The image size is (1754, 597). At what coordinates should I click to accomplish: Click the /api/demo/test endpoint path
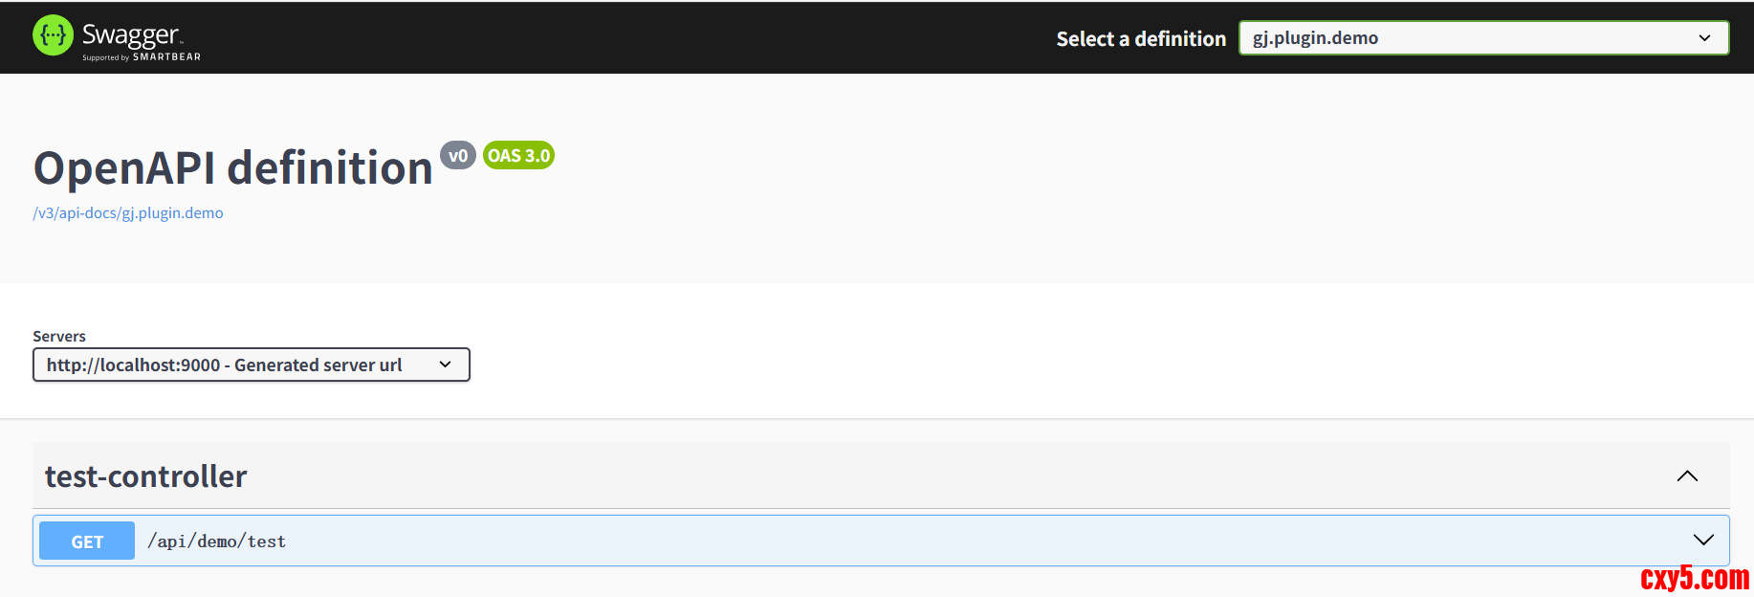pyautogui.click(x=217, y=542)
